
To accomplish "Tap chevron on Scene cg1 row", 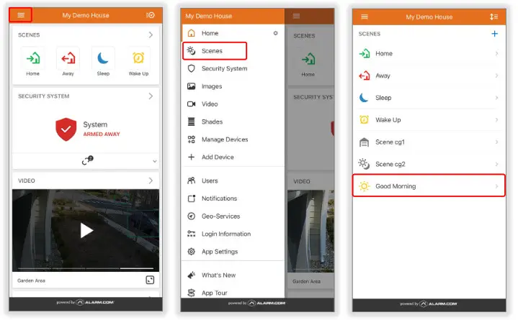I will [496, 142].
